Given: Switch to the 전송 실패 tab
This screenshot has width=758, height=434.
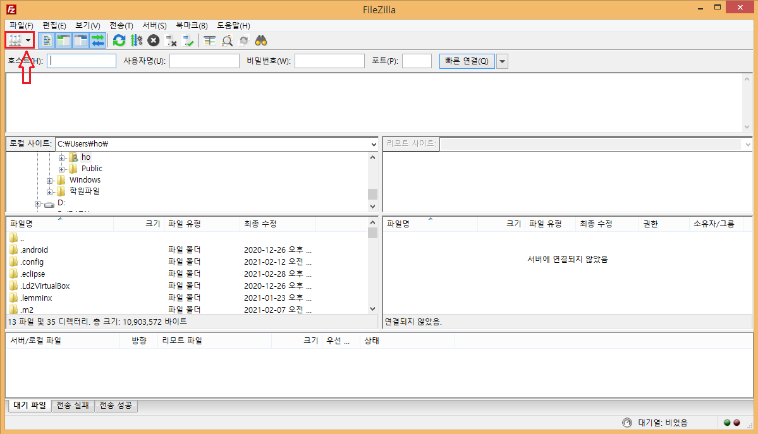Looking at the screenshot, I should (73, 405).
